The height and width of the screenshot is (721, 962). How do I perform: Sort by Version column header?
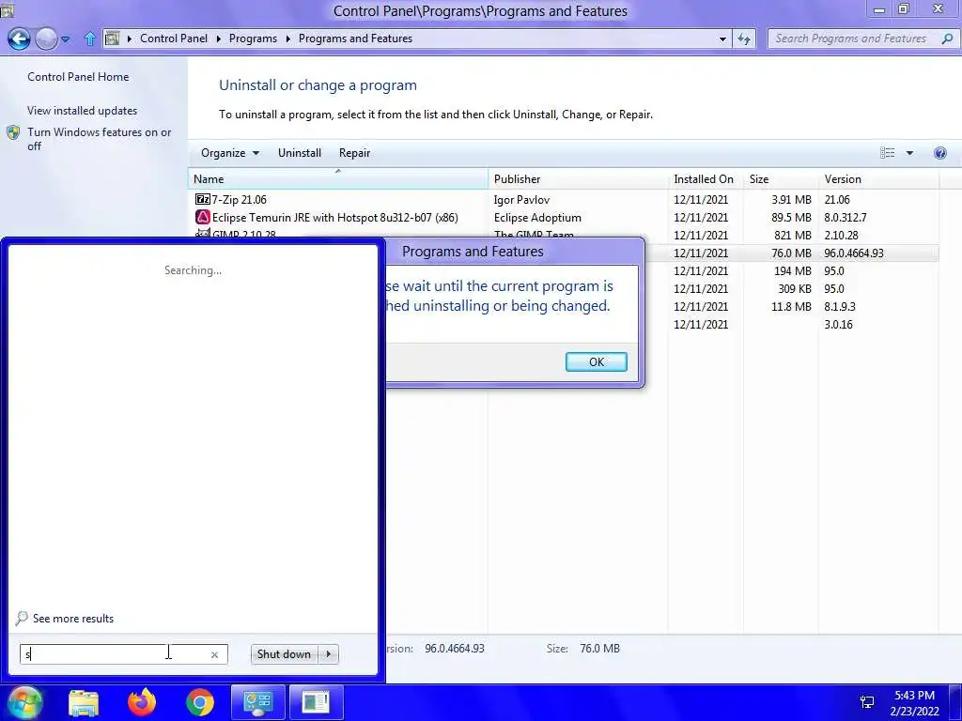coord(878,179)
